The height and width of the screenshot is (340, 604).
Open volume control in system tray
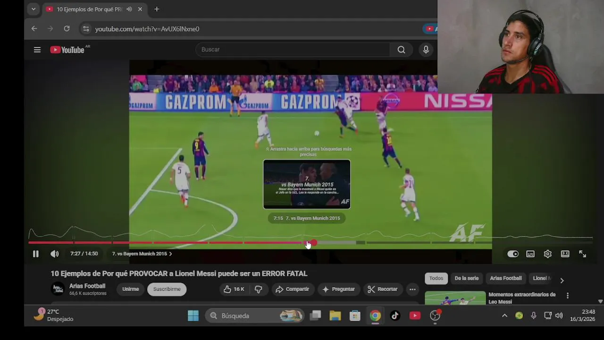559,316
